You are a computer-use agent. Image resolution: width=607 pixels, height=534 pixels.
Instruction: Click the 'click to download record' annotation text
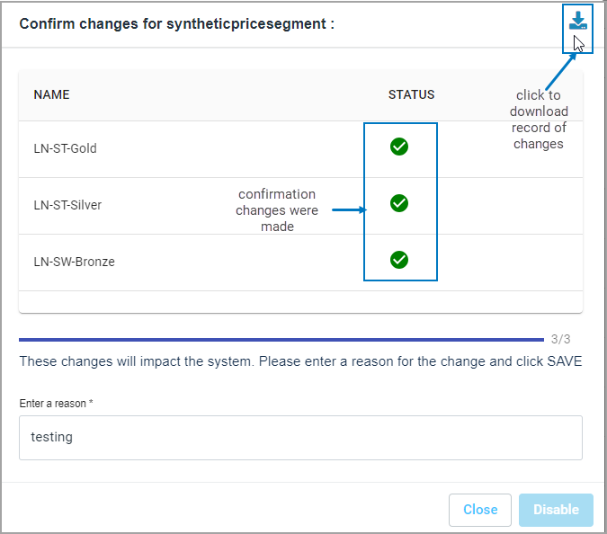pyautogui.click(x=539, y=120)
